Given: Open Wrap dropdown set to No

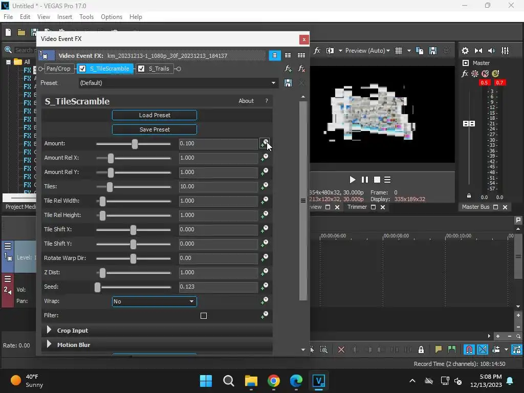Looking at the screenshot, I should click(155, 301).
